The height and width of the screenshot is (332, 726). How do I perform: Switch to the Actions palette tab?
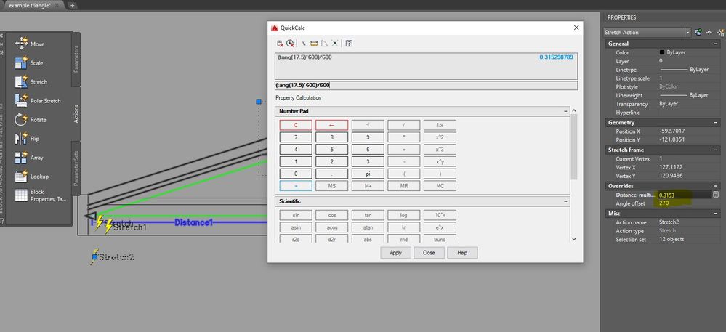click(x=76, y=114)
